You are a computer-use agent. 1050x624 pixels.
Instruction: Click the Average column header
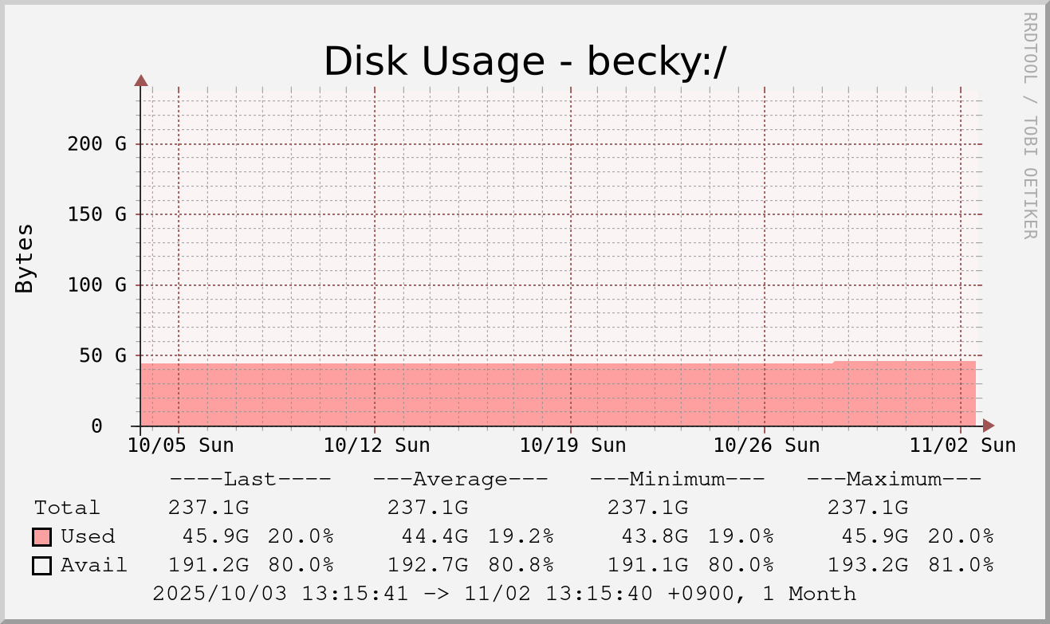click(x=460, y=480)
